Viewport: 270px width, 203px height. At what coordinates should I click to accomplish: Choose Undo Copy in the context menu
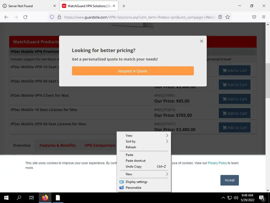[144, 167]
